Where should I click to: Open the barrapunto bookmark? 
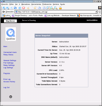click(x=88, y=16)
